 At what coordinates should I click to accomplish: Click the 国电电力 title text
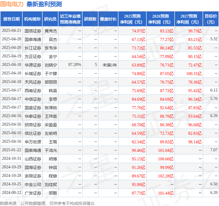tap(12, 4)
